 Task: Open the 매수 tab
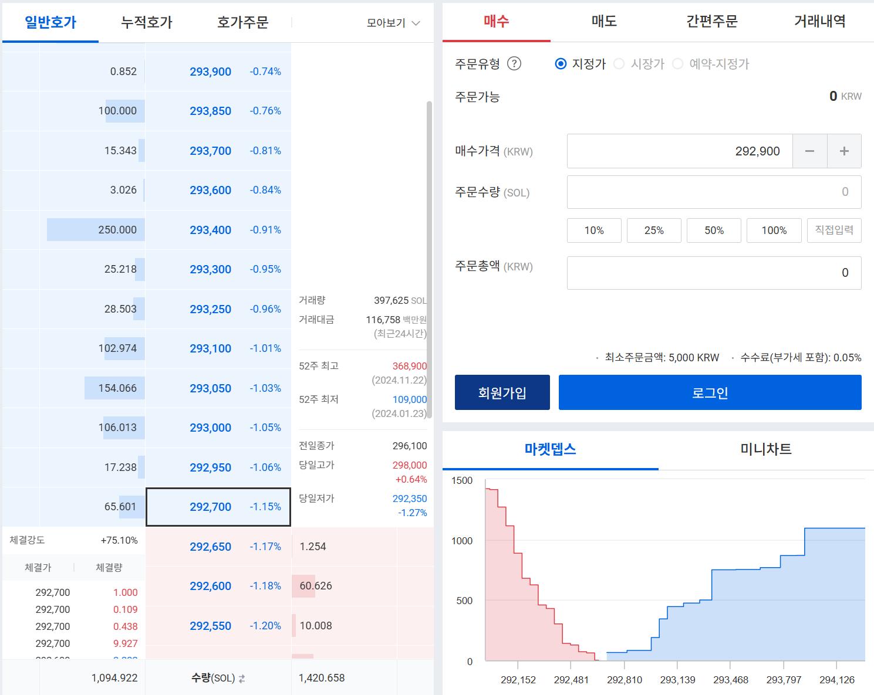tap(497, 22)
